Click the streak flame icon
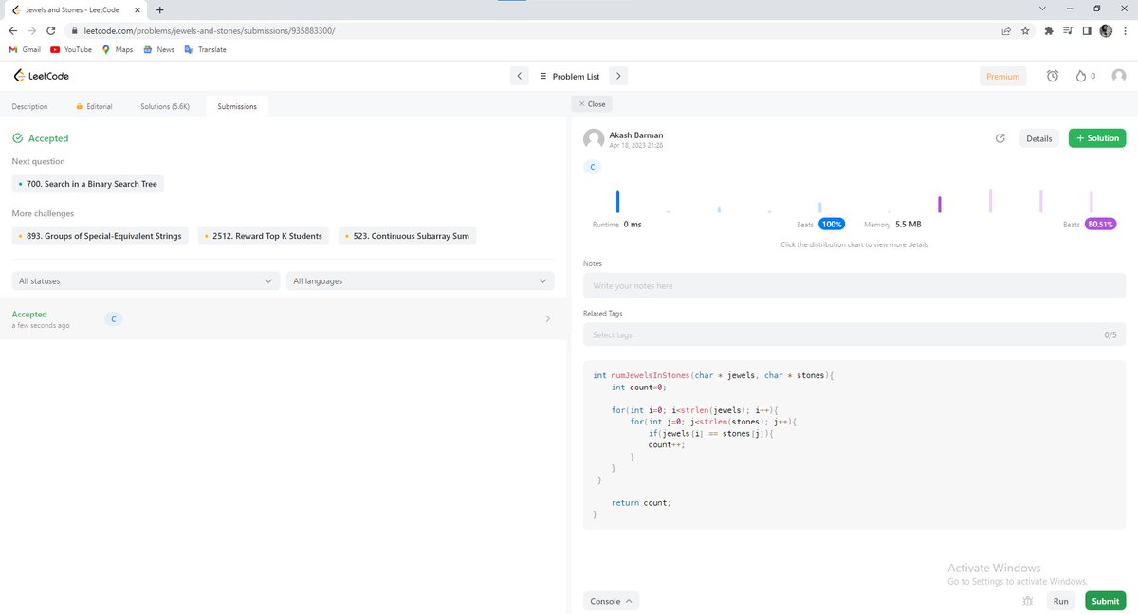This screenshot has height=614, width=1138. coord(1081,76)
